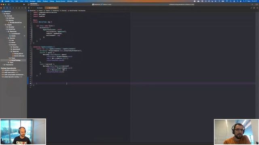Click the activity status in toolbar
The height and width of the screenshot is (145, 259).
pos(182,4)
